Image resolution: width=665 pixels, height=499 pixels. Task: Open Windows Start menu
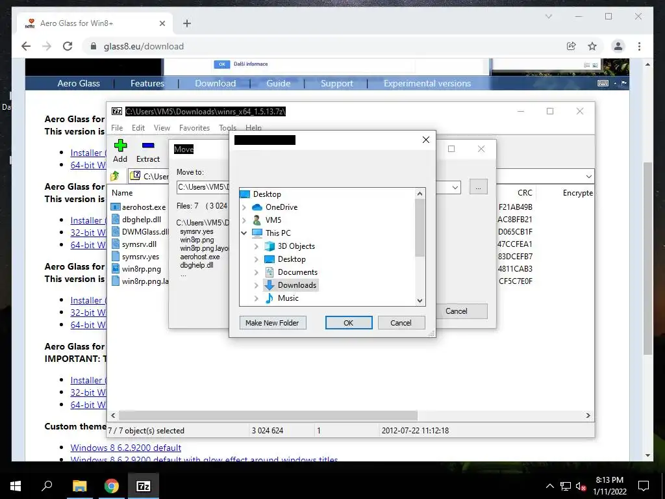tap(16, 486)
